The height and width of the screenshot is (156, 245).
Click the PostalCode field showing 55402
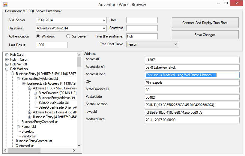[x=192, y=97]
